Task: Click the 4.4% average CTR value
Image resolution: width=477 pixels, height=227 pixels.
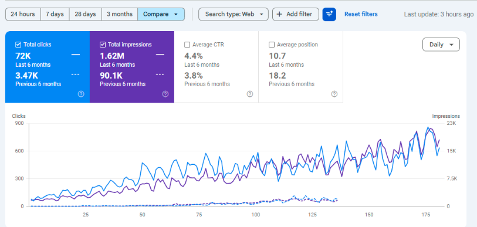Action: click(194, 56)
